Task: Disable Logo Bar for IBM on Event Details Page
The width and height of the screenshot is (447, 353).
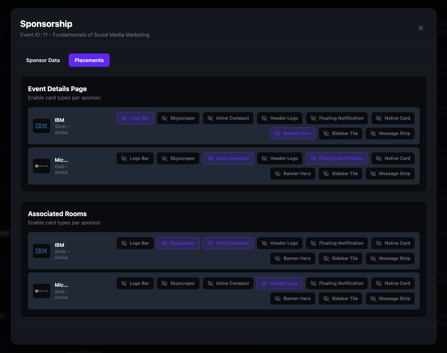Action: coord(135,118)
